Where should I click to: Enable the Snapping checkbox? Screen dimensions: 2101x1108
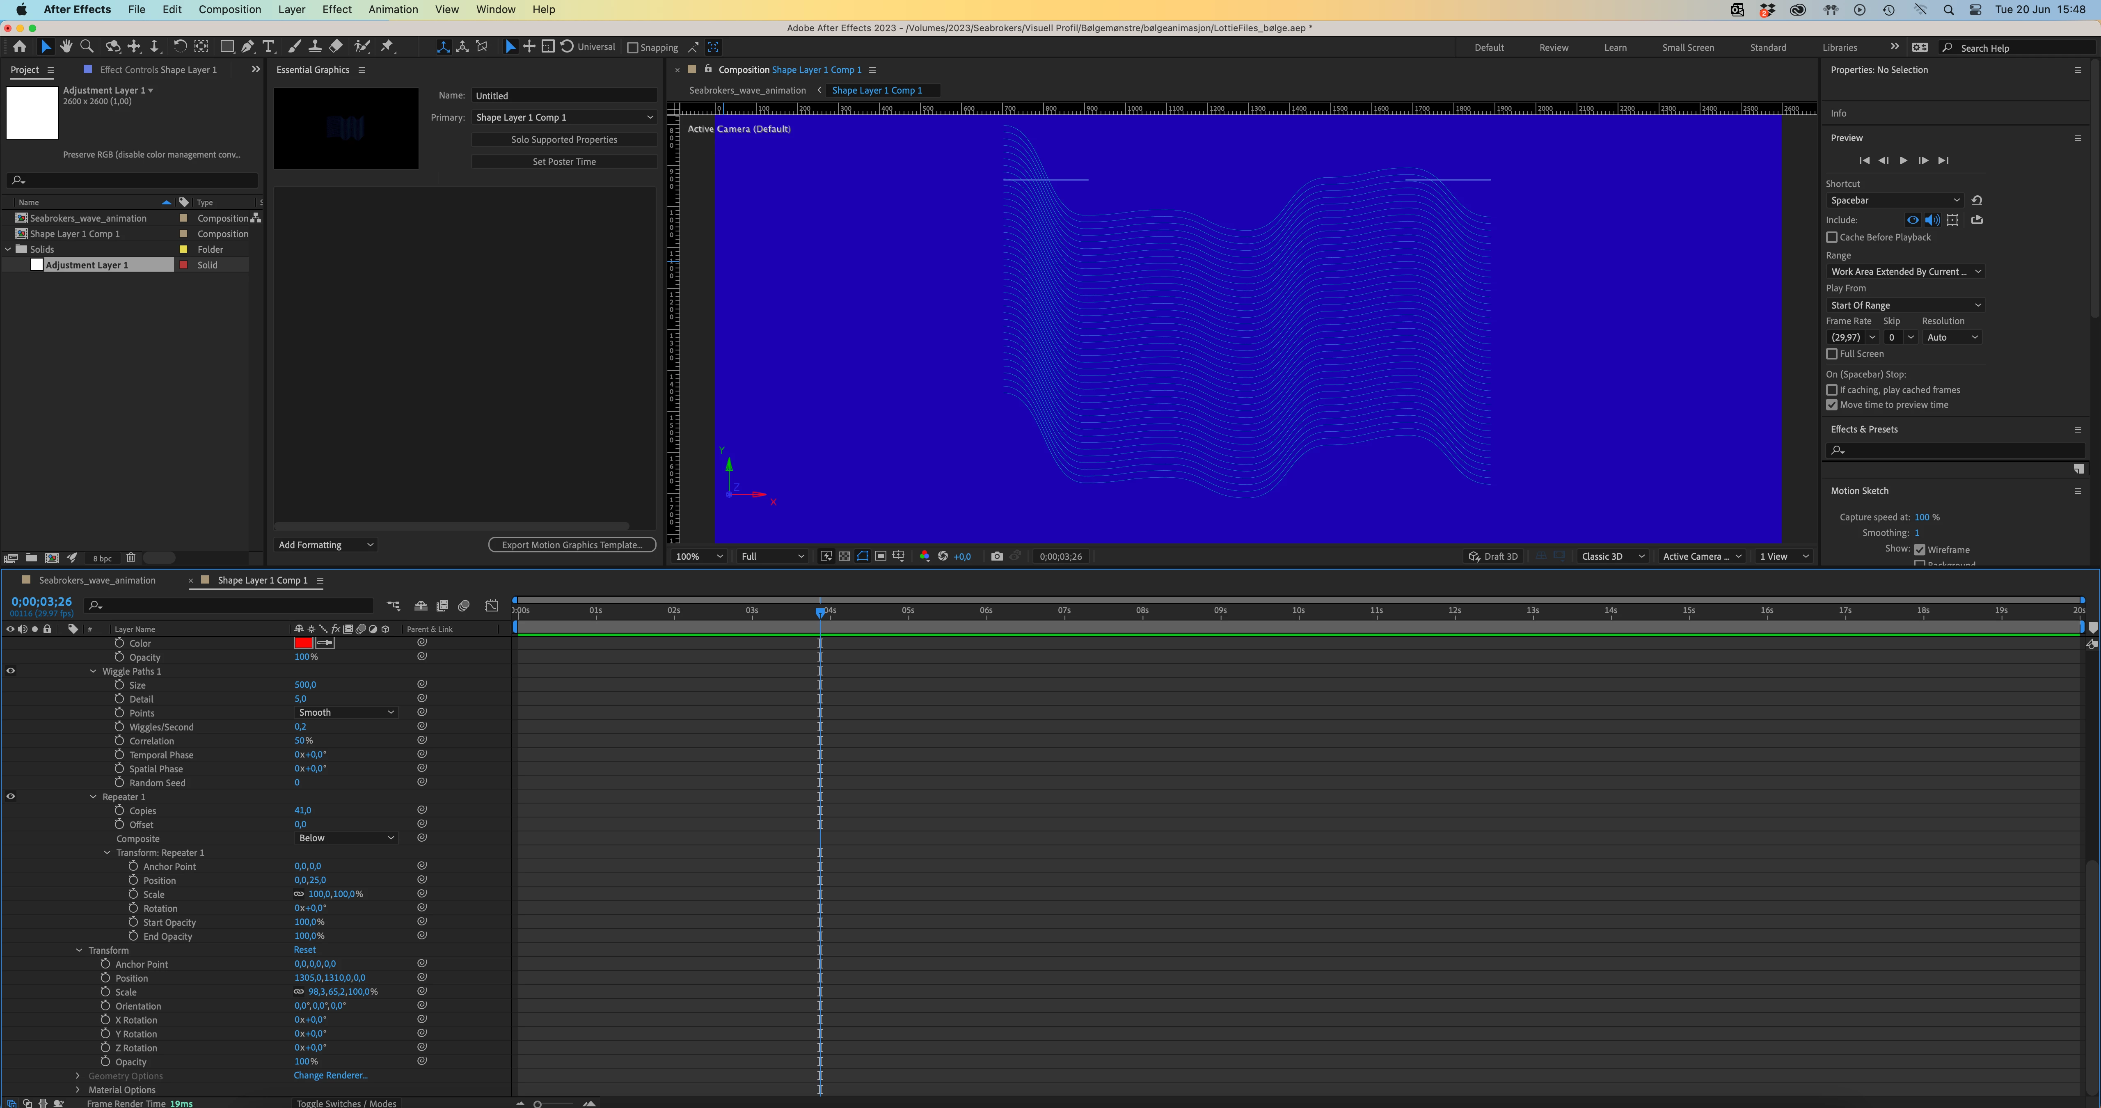(632, 47)
